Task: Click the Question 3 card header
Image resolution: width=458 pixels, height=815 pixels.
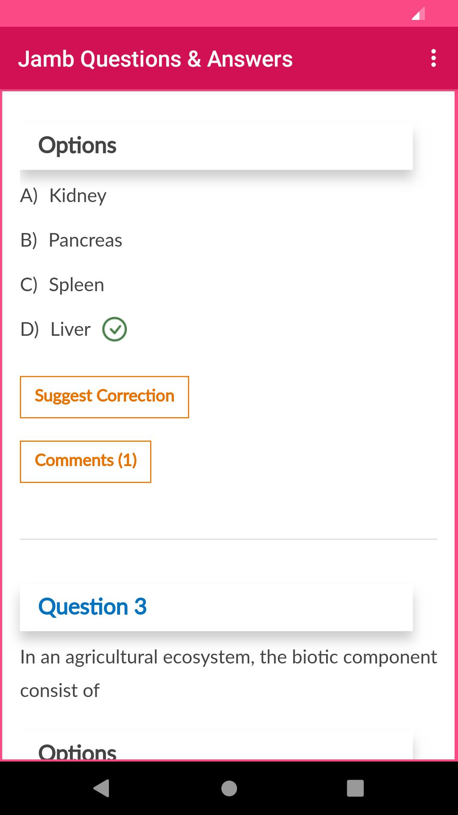Action: pyautogui.click(x=216, y=606)
